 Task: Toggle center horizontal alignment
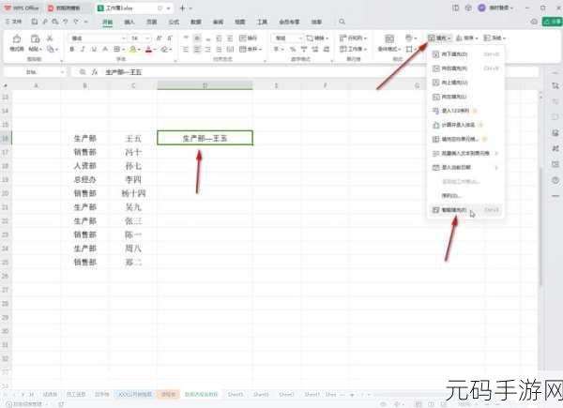click(x=197, y=49)
